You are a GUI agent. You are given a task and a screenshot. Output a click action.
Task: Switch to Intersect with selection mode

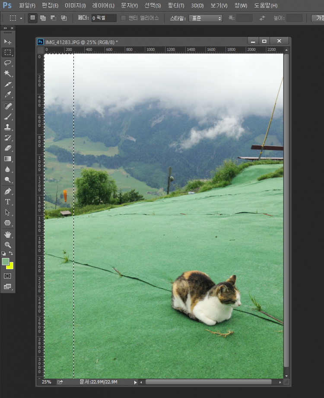coord(64,18)
